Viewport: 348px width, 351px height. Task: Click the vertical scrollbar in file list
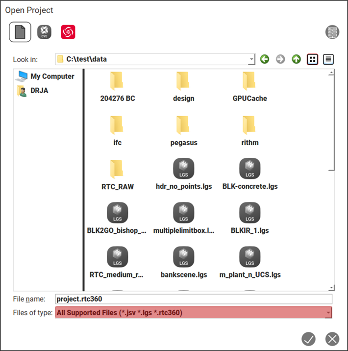tap(332, 123)
